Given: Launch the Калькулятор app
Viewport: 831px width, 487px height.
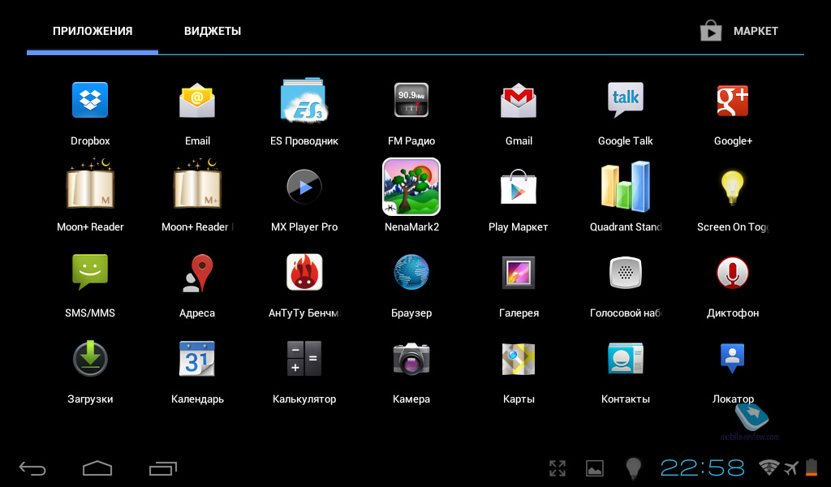Looking at the screenshot, I should pyautogui.click(x=304, y=359).
